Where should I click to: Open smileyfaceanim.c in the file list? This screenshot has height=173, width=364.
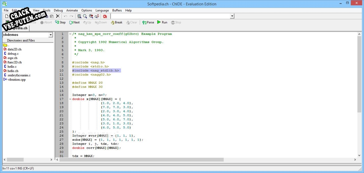point(17,75)
